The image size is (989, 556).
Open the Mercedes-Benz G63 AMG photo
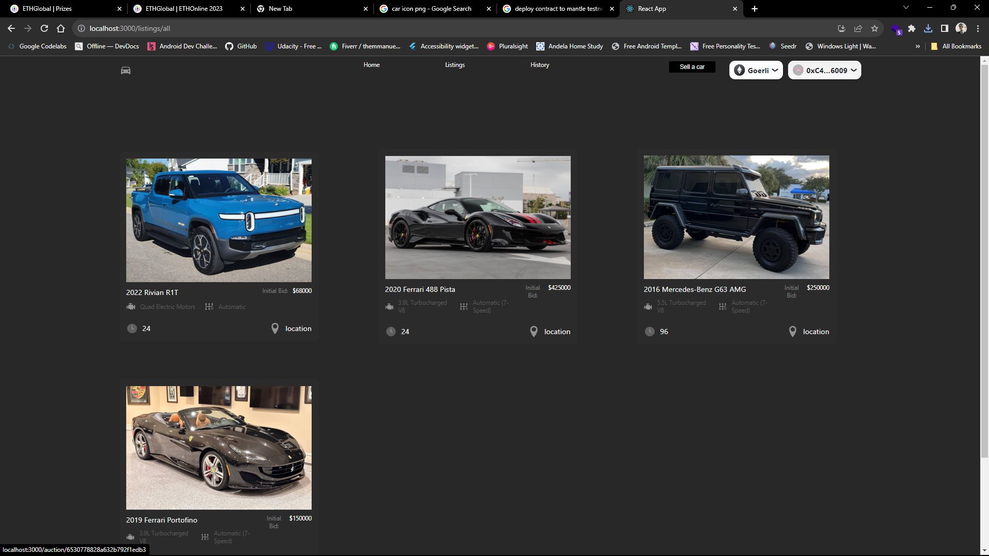(736, 217)
